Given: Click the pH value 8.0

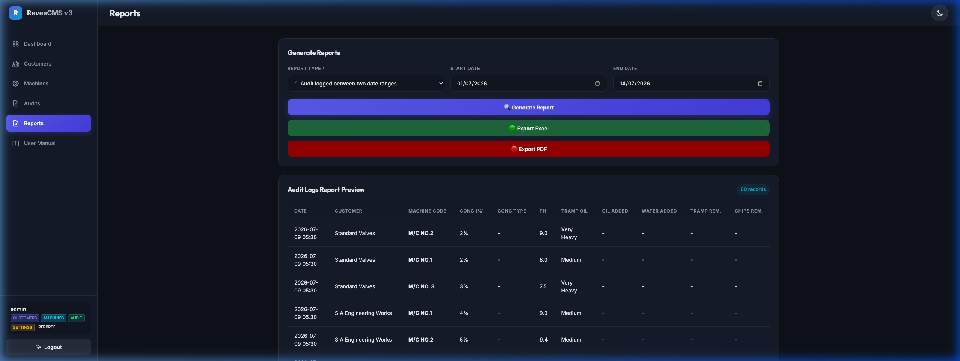Looking at the screenshot, I should 543,260.
